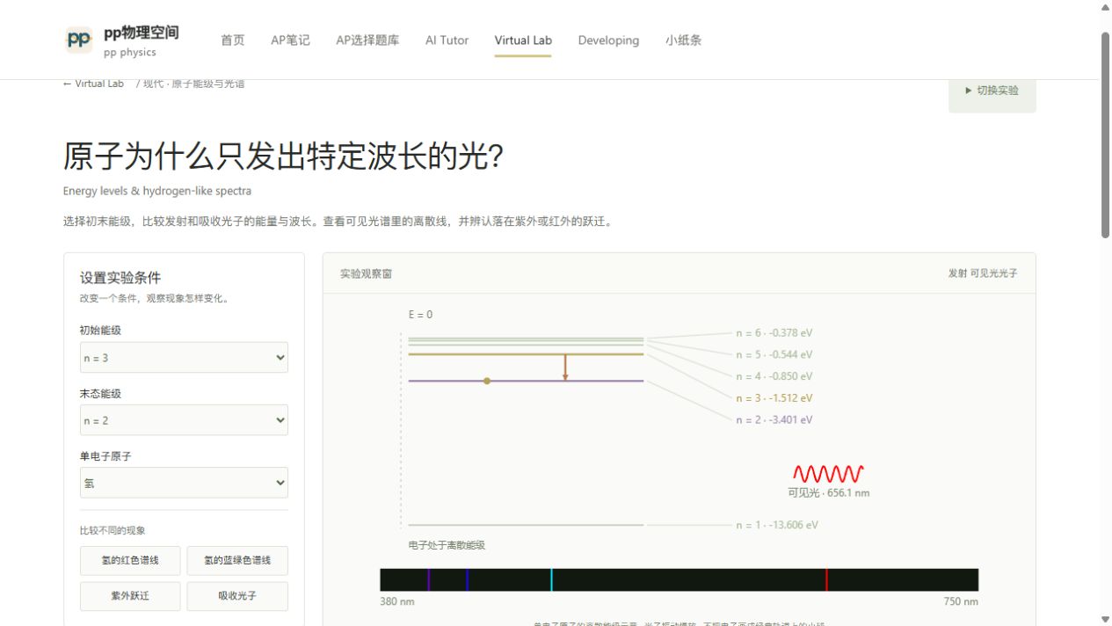The image size is (1112, 626).
Task: Click the pp物理空间 logo icon
Action: click(79, 40)
